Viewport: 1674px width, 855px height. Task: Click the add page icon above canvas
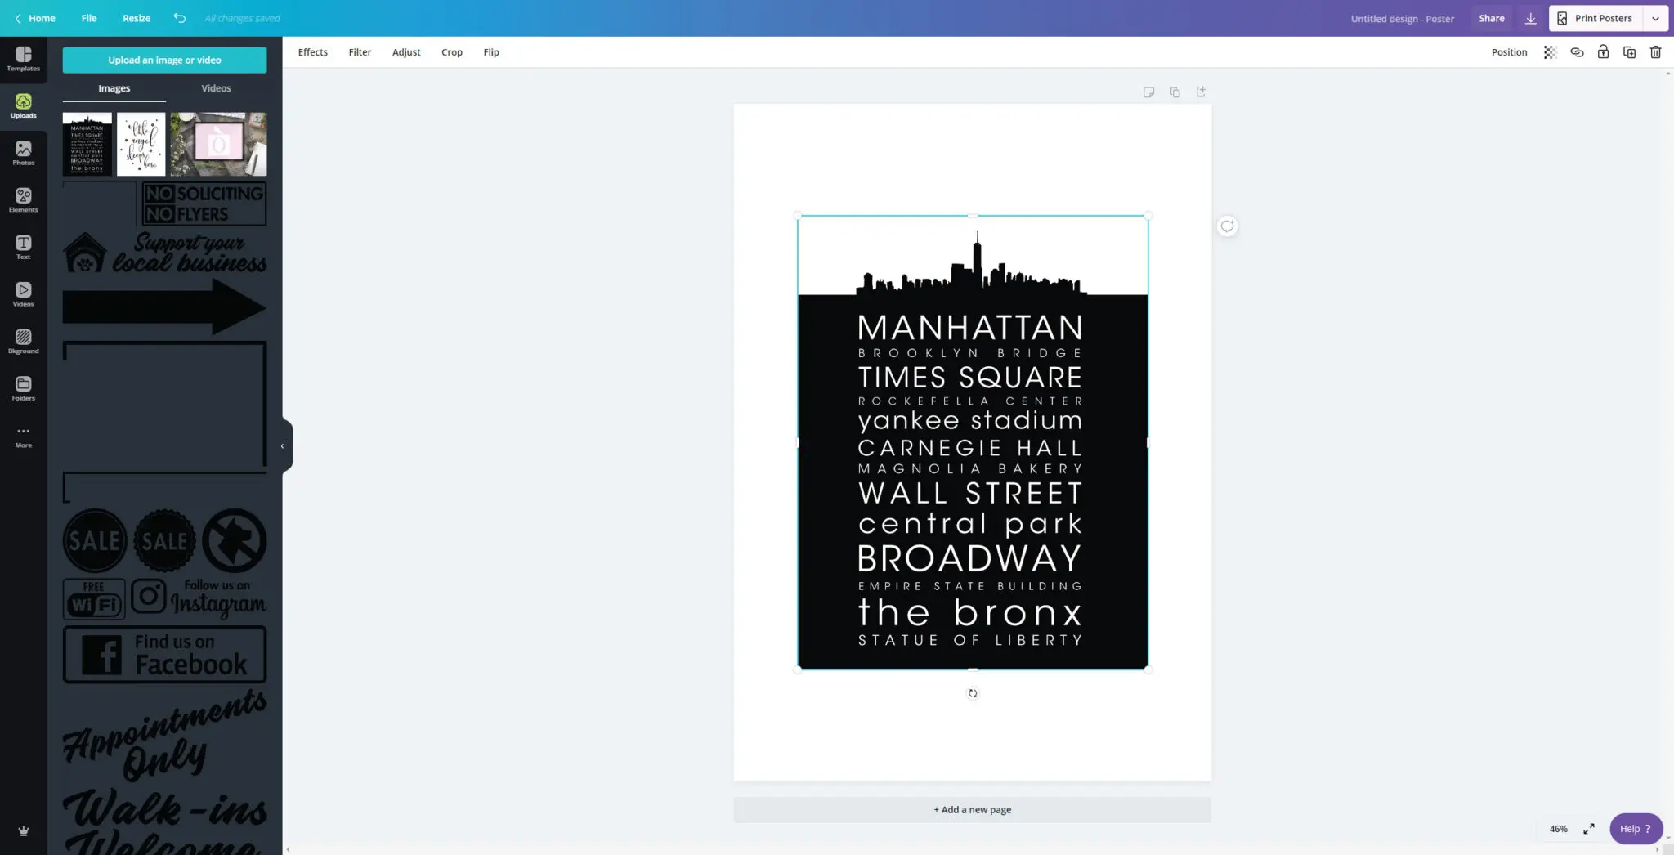point(1201,92)
